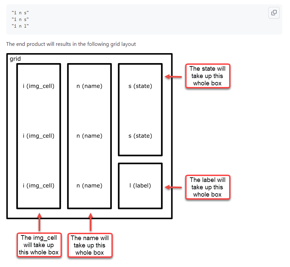The height and width of the screenshot is (267, 290).
Task: Click the "The label will take up" callout
Action: [x=207, y=187]
